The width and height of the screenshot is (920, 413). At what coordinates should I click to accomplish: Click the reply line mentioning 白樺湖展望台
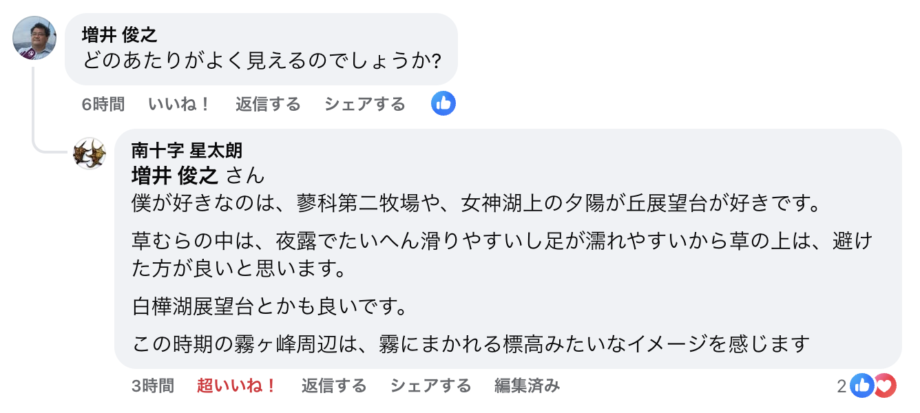pyautogui.click(x=273, y=305)
